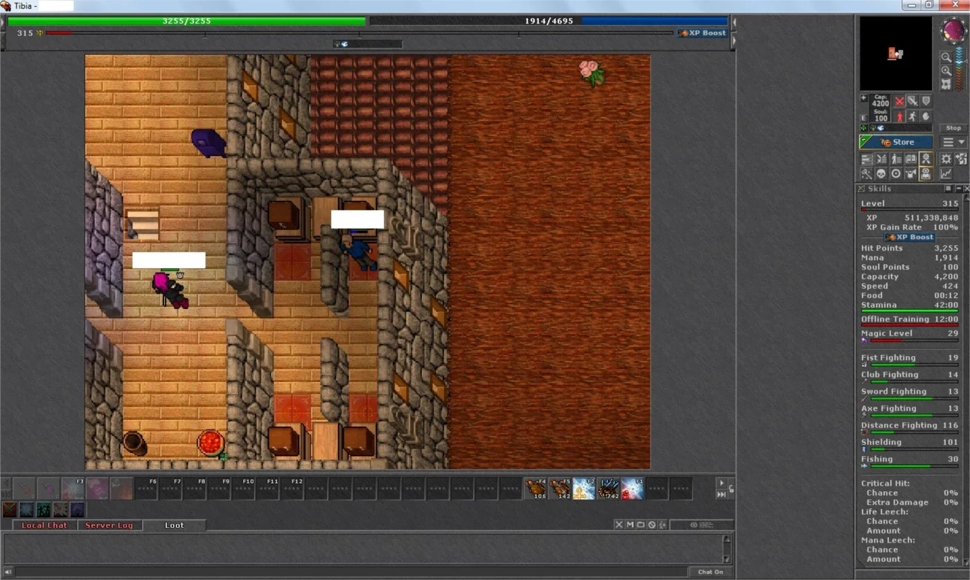Viewport: 970px width, 580px height.
Task: Open the spell wand icon
Action: click(x=867, y=174)
